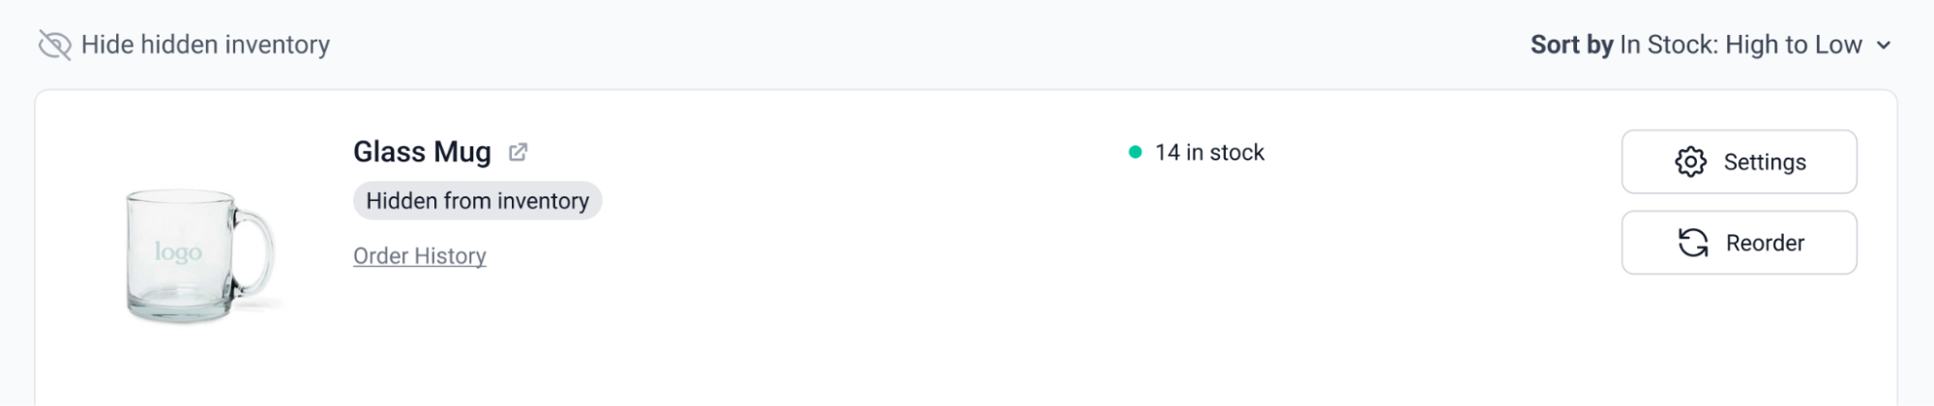Click the logo text on the mug image

pyautogui.click(x=178, y=252)
